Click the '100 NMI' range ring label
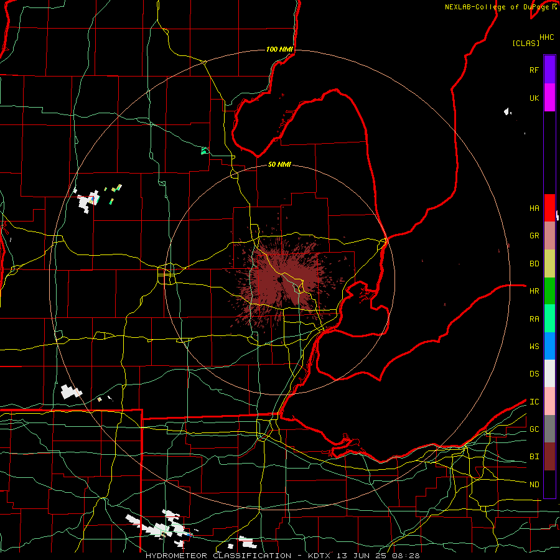 (x=279, y=49)
